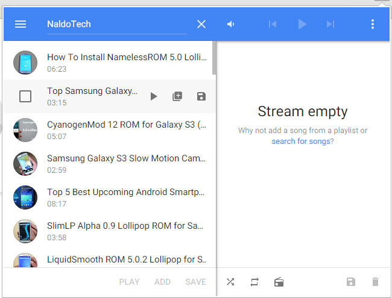Click the 02:59 duration text
The image size is (392, 298).
coord(57,170)
